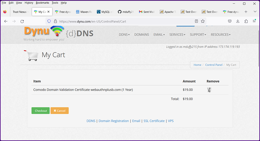Viewport: 260px width, 141px height.
Task: Switch to the Sent Mail tab
Action: coord(147,12)
